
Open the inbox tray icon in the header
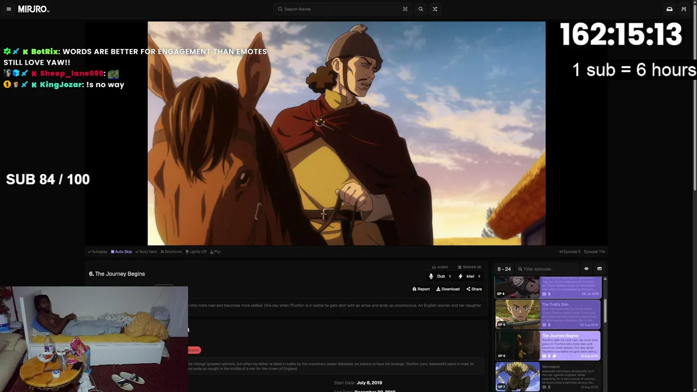[669, 9]
